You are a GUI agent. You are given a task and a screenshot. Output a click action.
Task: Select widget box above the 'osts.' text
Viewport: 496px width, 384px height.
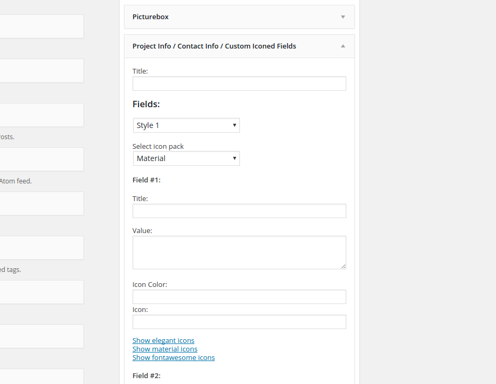(41, 115)
